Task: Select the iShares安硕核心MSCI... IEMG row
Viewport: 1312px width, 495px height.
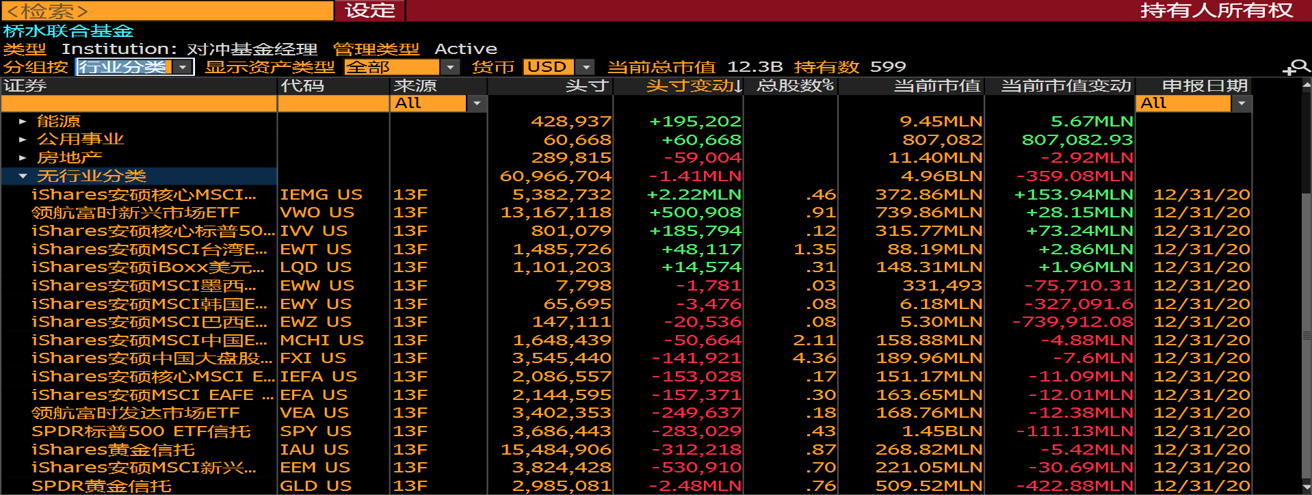Action: [626, 194]
